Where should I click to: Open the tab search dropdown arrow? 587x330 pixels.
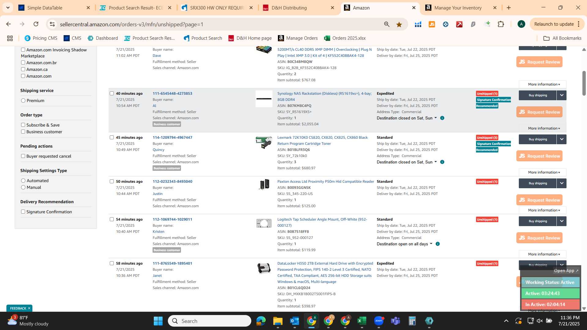[8, 8]
